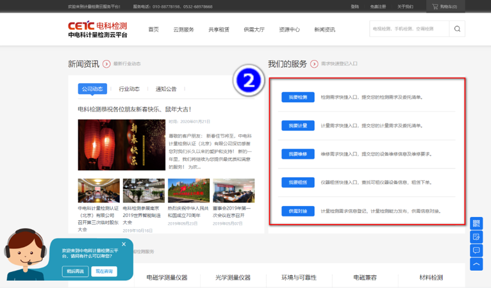
Task: Switch to the 通知公告 news tab
Action: coord(166,89)
